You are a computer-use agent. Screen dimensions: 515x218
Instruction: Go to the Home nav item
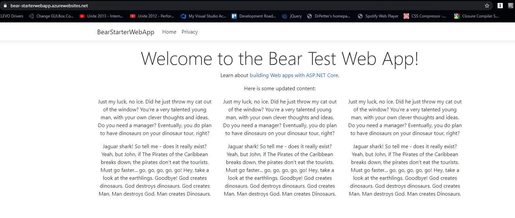[x=169, y=32]
